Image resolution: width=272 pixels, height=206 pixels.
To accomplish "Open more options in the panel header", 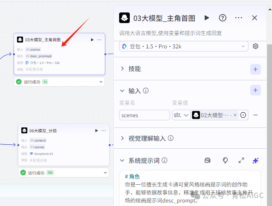I will click(x=239, y=18).
